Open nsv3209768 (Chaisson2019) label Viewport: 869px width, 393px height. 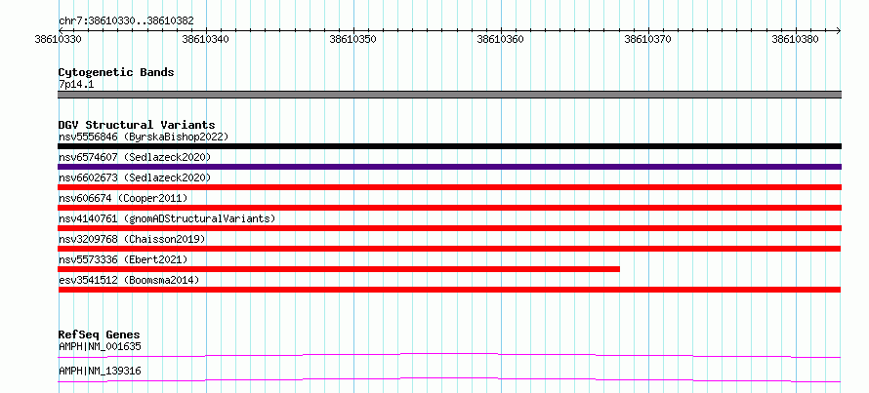point(132,239)
